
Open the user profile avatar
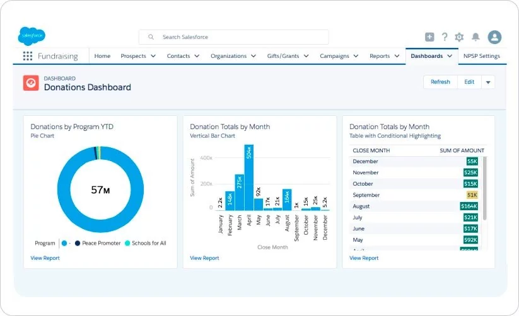point(495,37)
